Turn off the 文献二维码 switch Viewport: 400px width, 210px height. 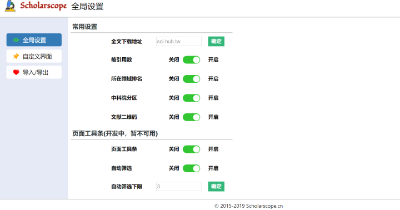point(191,117)
